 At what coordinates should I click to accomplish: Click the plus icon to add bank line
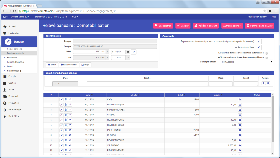pos(263,83)
